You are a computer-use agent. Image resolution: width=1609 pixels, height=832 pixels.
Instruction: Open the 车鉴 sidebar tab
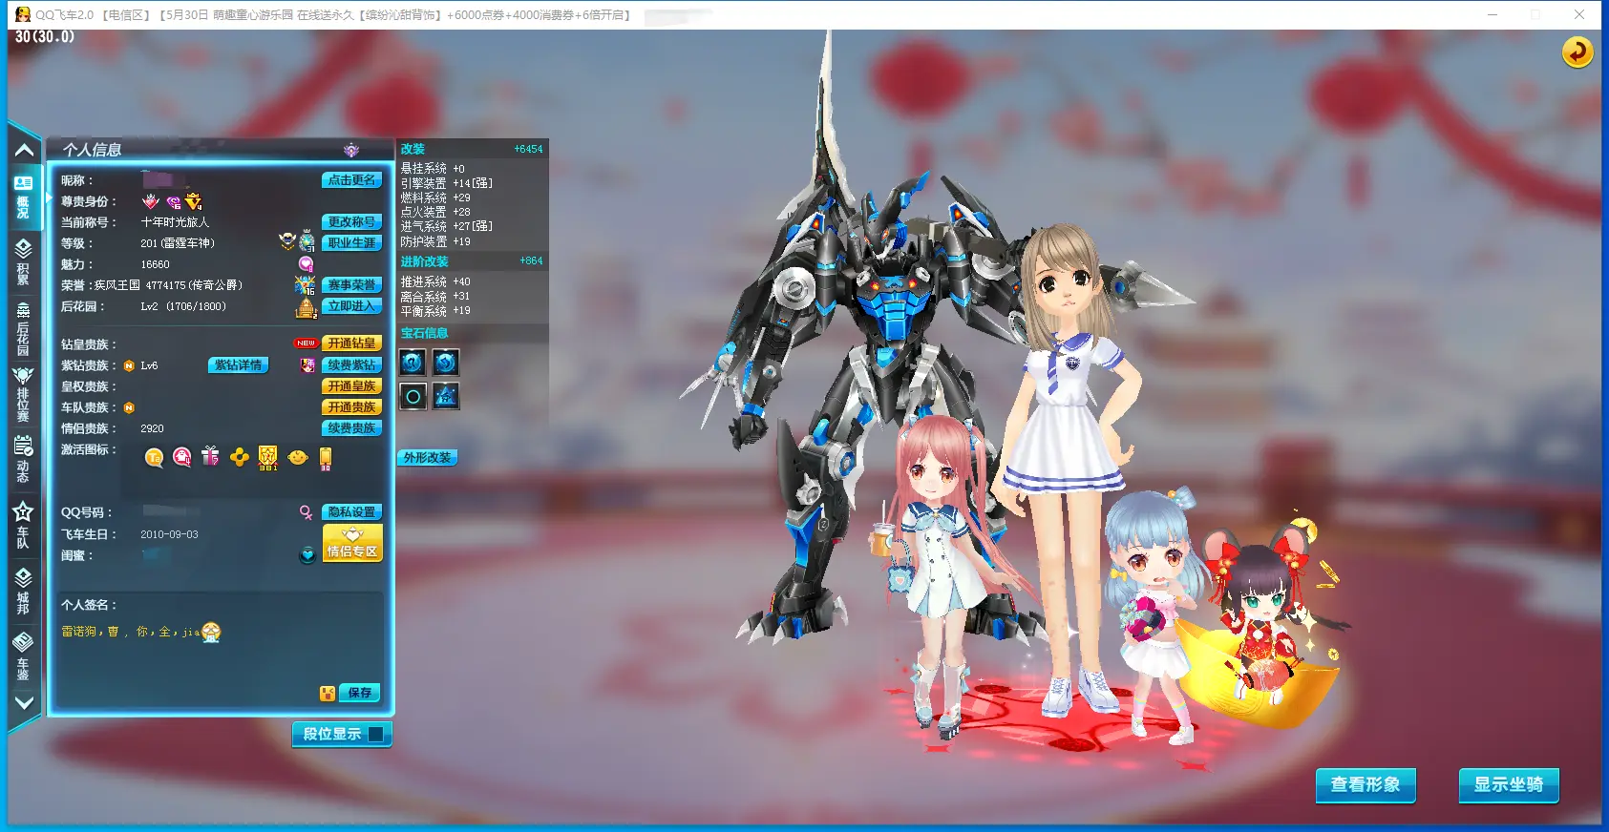[x=23, y=655]
